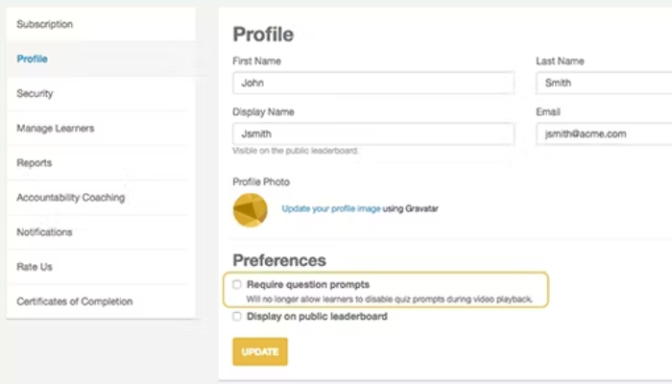This screenshot has height=384, width=672.
Task: Go to the Security section
Action: [x=35, y=93]
